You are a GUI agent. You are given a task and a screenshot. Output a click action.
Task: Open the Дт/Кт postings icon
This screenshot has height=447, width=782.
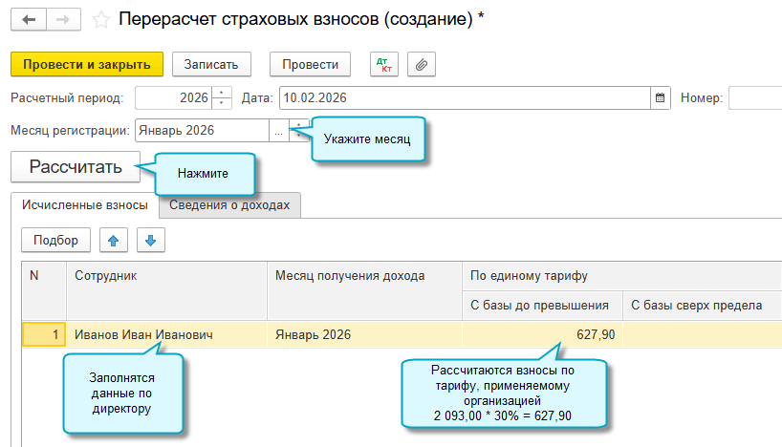tap(384, 64)
